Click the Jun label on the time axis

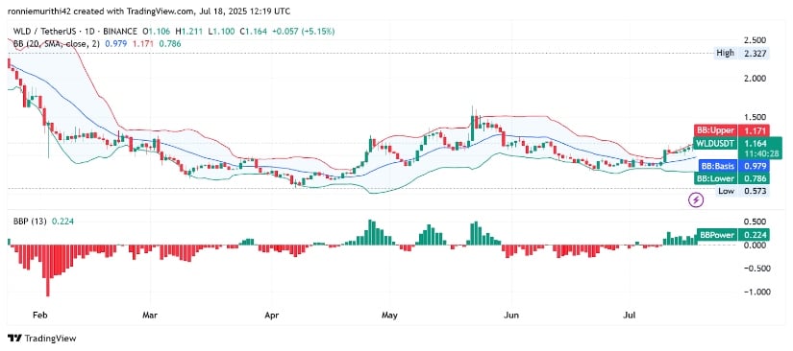[512, 316]
